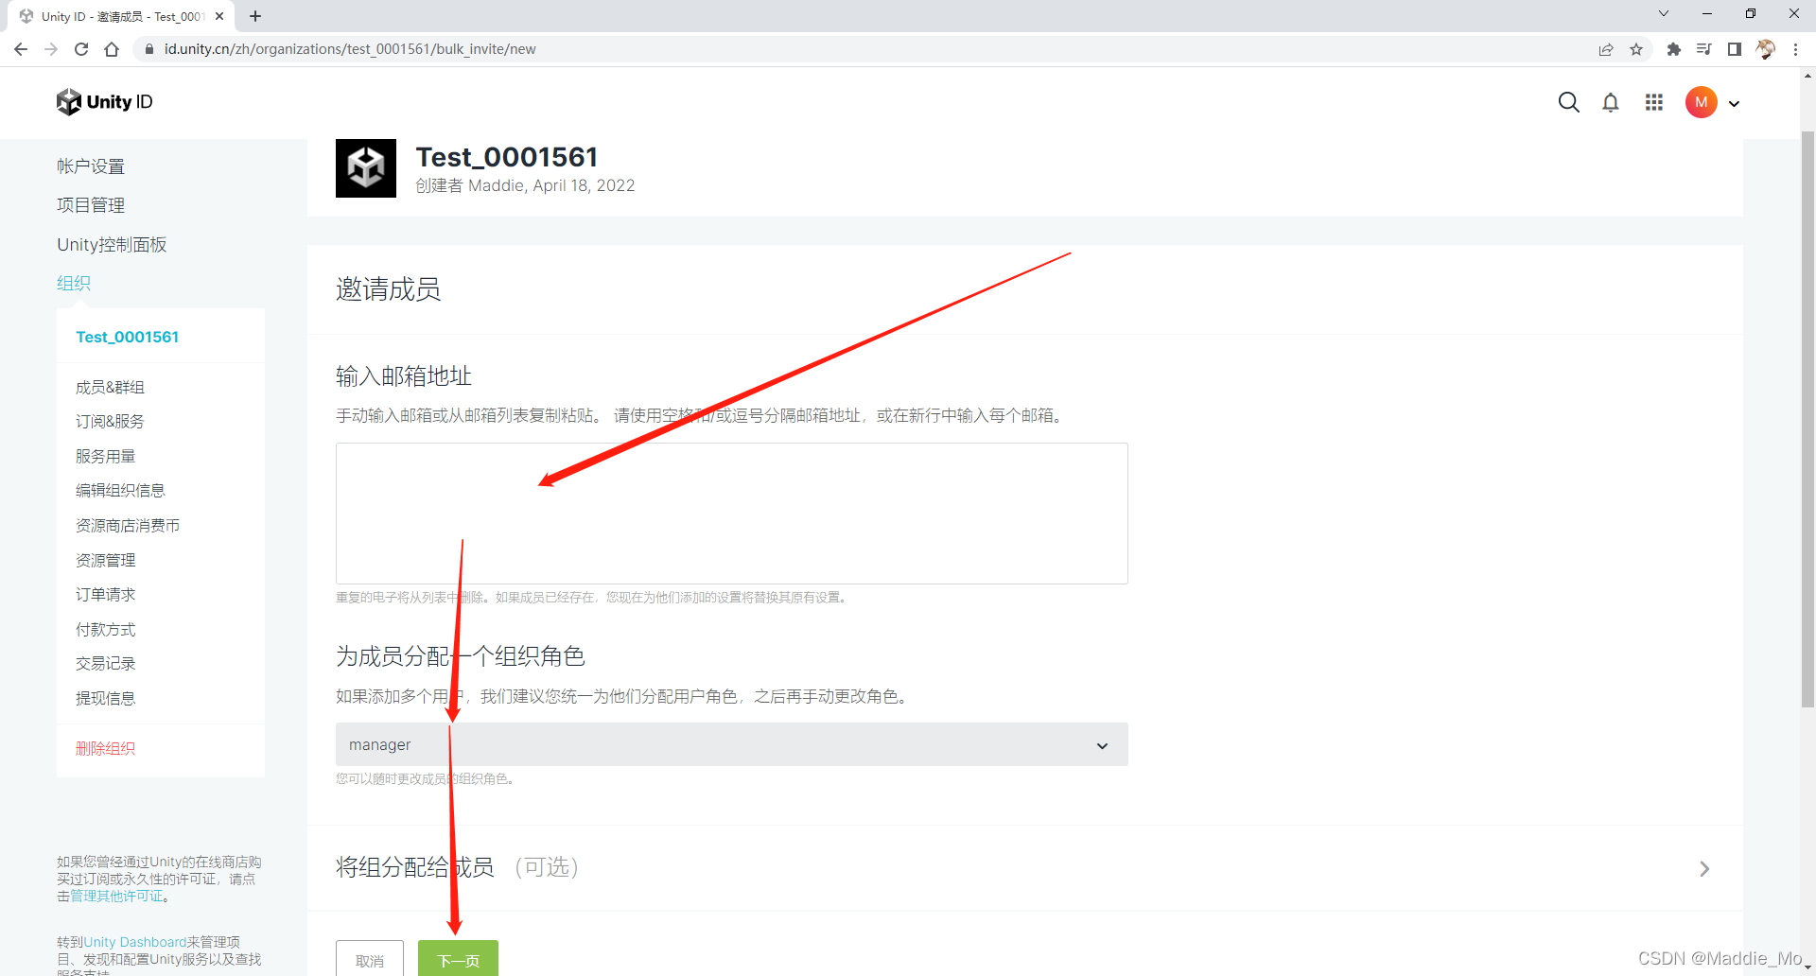The width and height of the screenshot is (1816, 976).
Task: Reload the page
Action: point(81,49)
